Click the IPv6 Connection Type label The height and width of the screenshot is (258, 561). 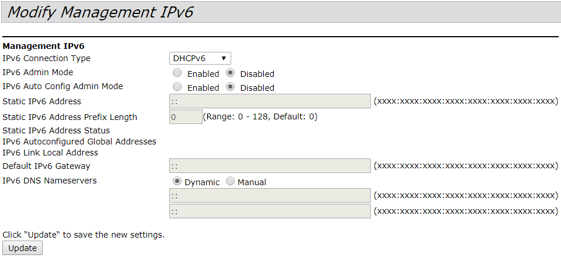pos(47,58)
